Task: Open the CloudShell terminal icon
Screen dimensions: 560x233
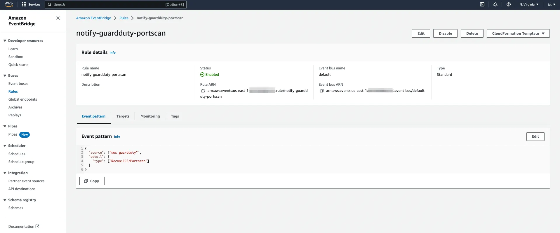Action: point(482,4)
